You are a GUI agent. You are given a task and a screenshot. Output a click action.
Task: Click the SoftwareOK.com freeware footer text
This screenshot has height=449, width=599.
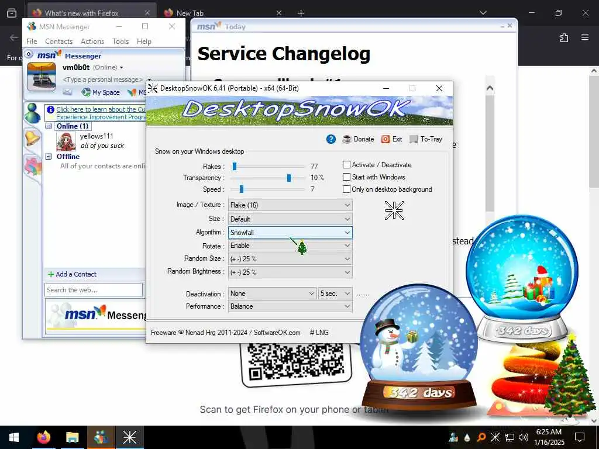click(225, 333)
